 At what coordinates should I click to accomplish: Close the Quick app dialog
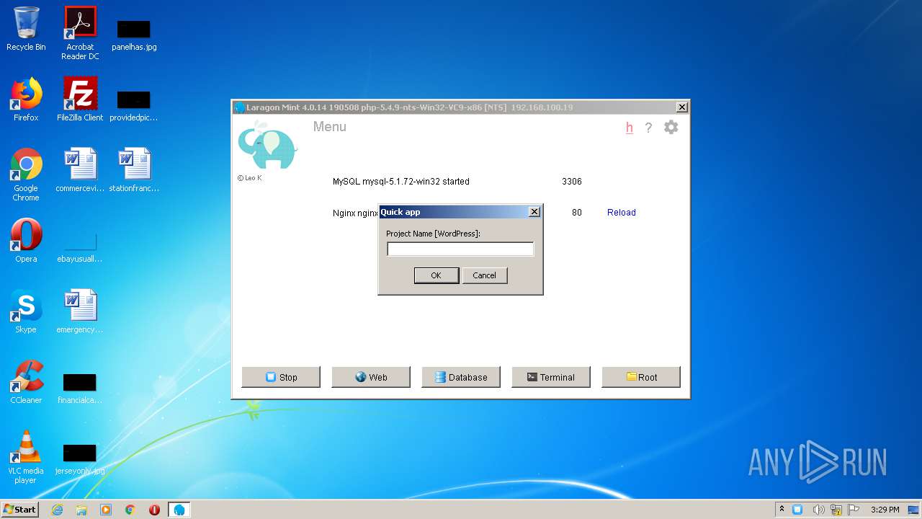click(x=534, y=212)
